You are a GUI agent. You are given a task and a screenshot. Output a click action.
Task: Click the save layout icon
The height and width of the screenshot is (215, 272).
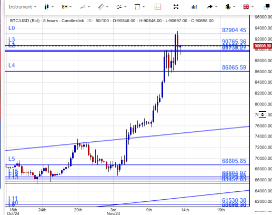click(x=158, y=7)
